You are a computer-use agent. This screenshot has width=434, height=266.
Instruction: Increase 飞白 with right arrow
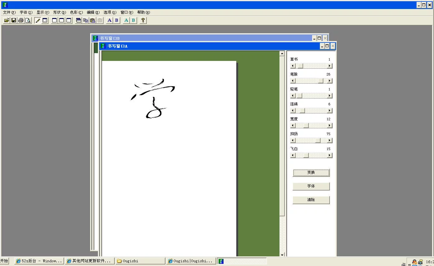330,155
